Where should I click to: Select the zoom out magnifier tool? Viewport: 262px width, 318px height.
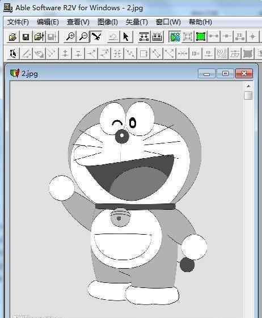point(83,37)
